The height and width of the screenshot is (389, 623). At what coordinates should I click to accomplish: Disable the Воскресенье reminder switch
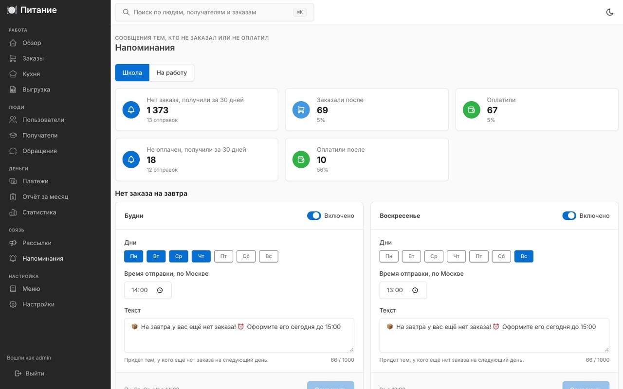point(569,215)
